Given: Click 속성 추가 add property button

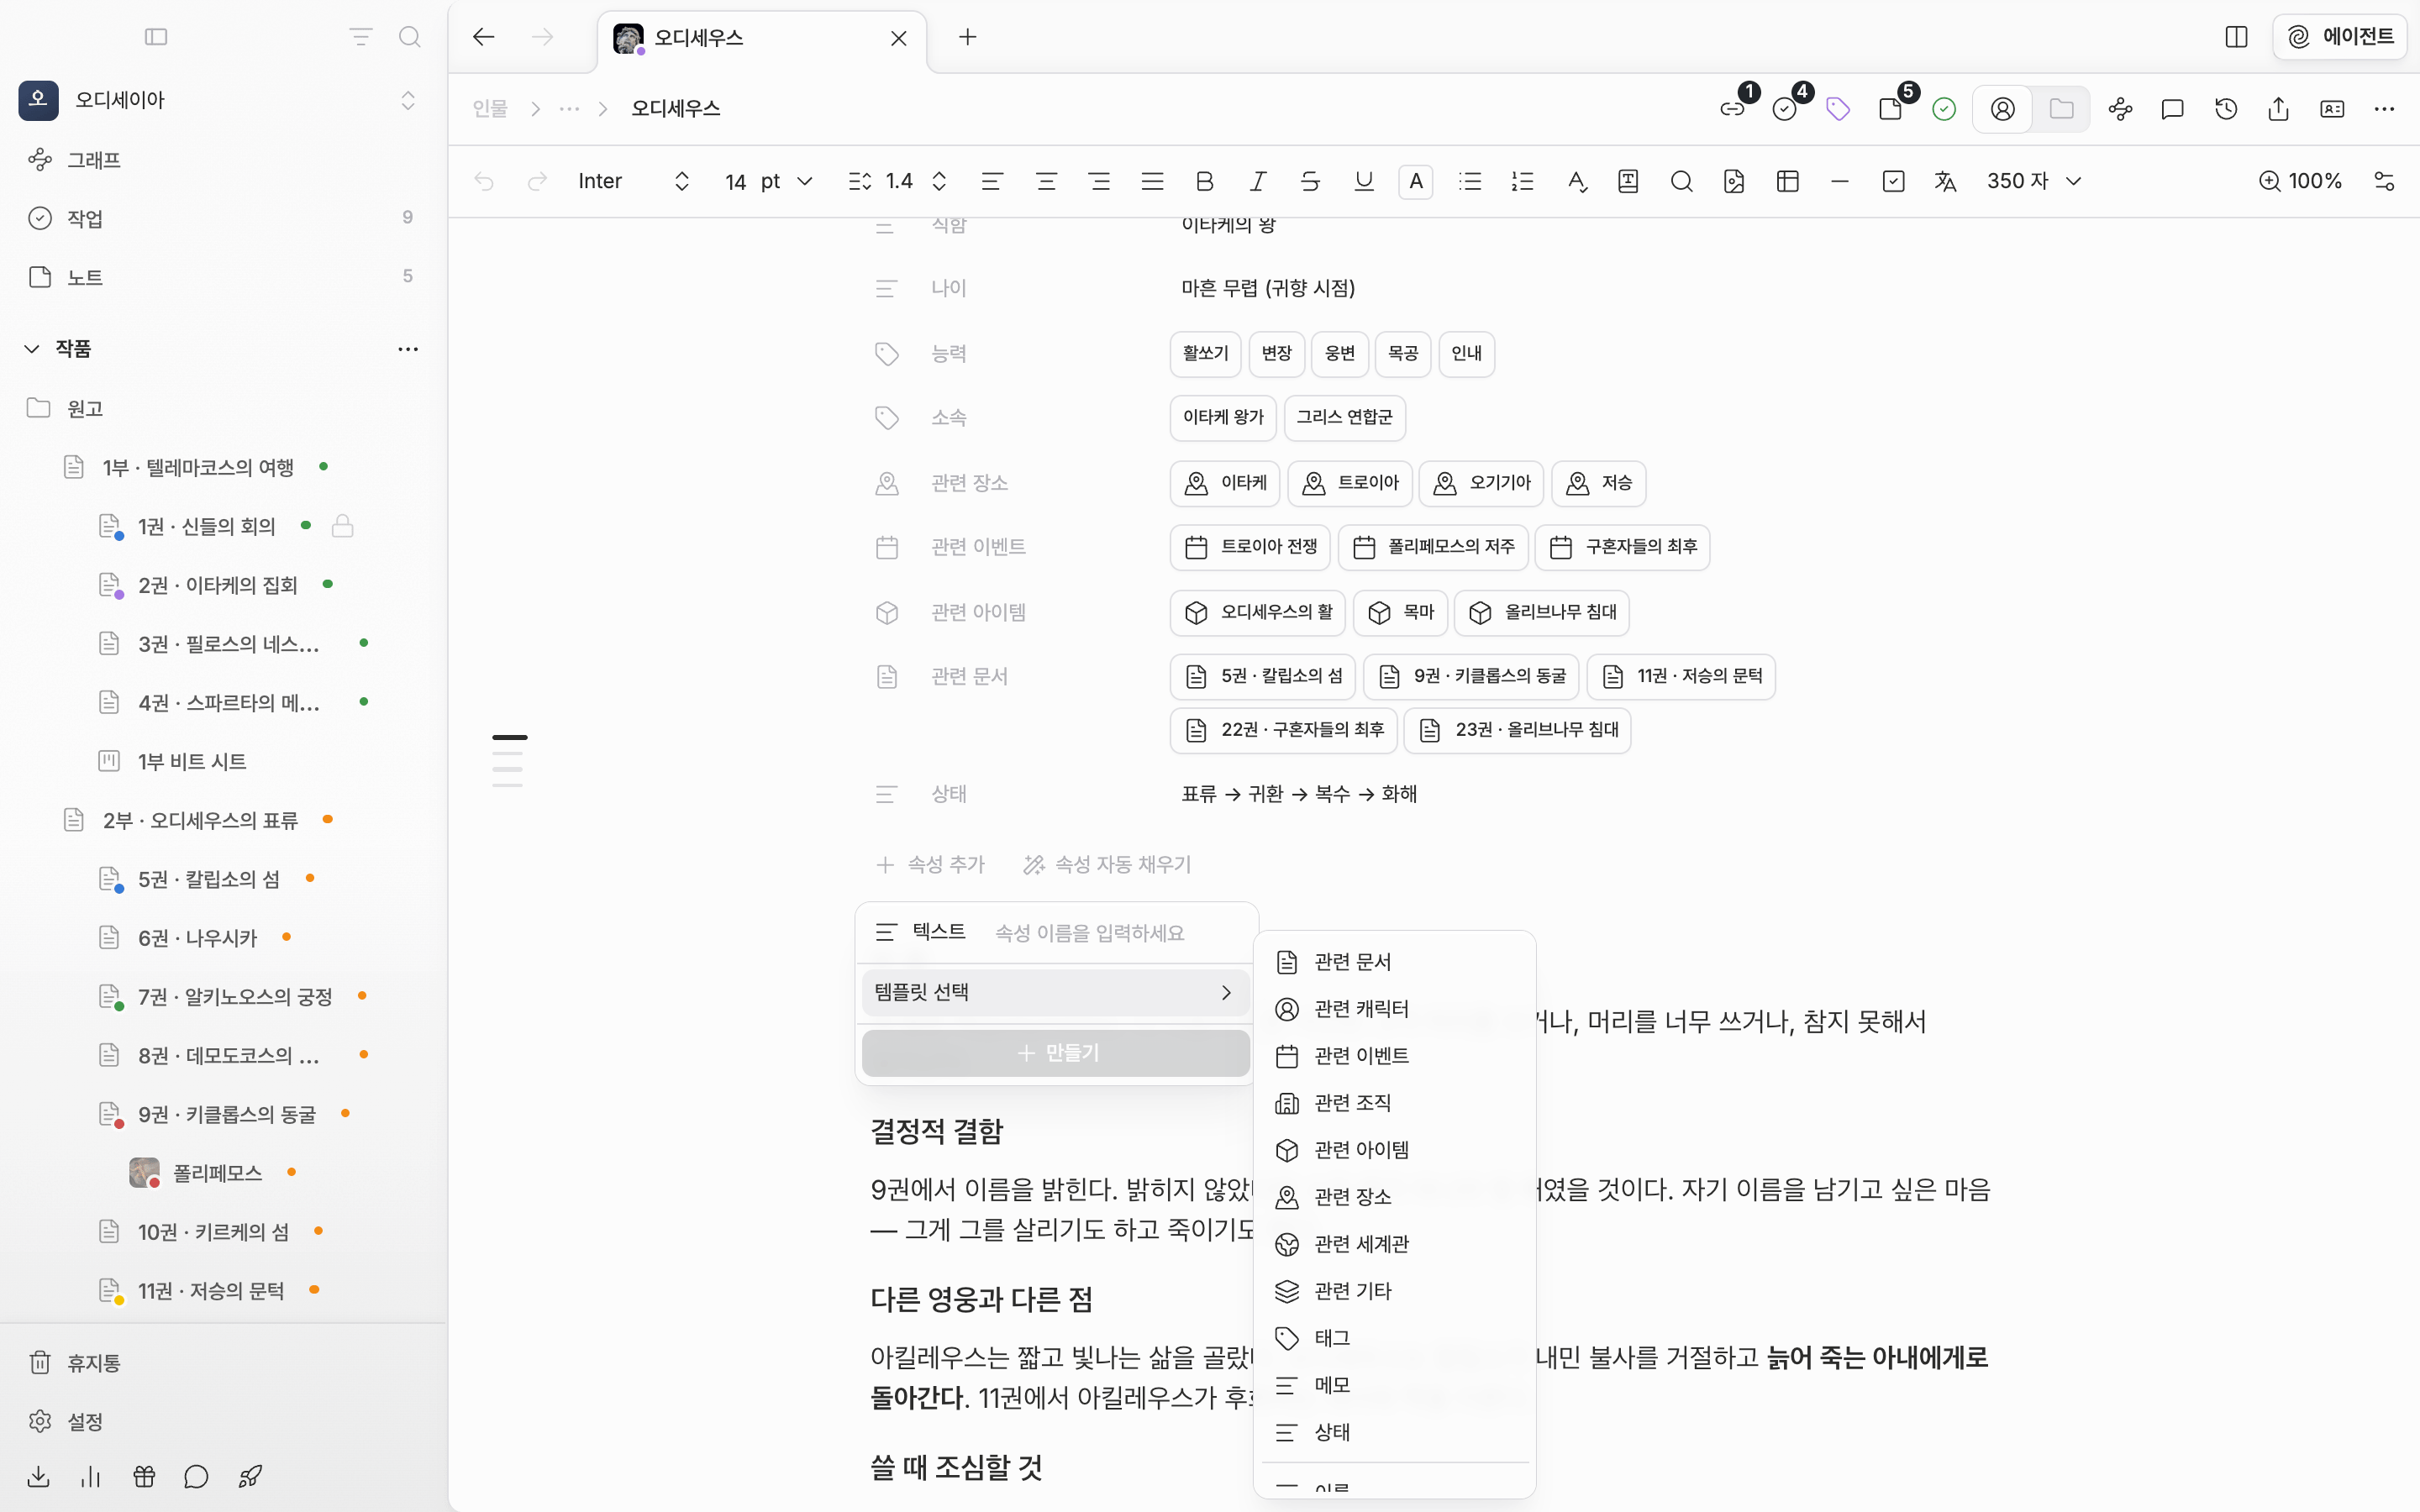Looking at the screenshot, I should coord(930,864).
